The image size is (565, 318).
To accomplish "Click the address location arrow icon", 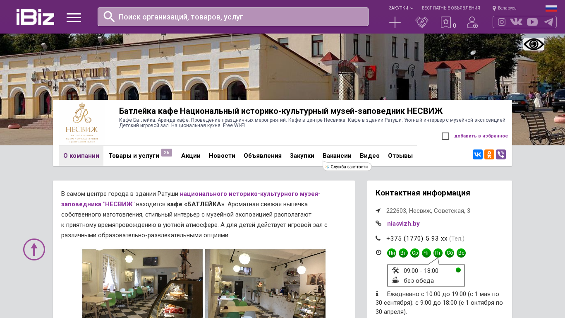I will pyautogui.click(x=378, y=211).
